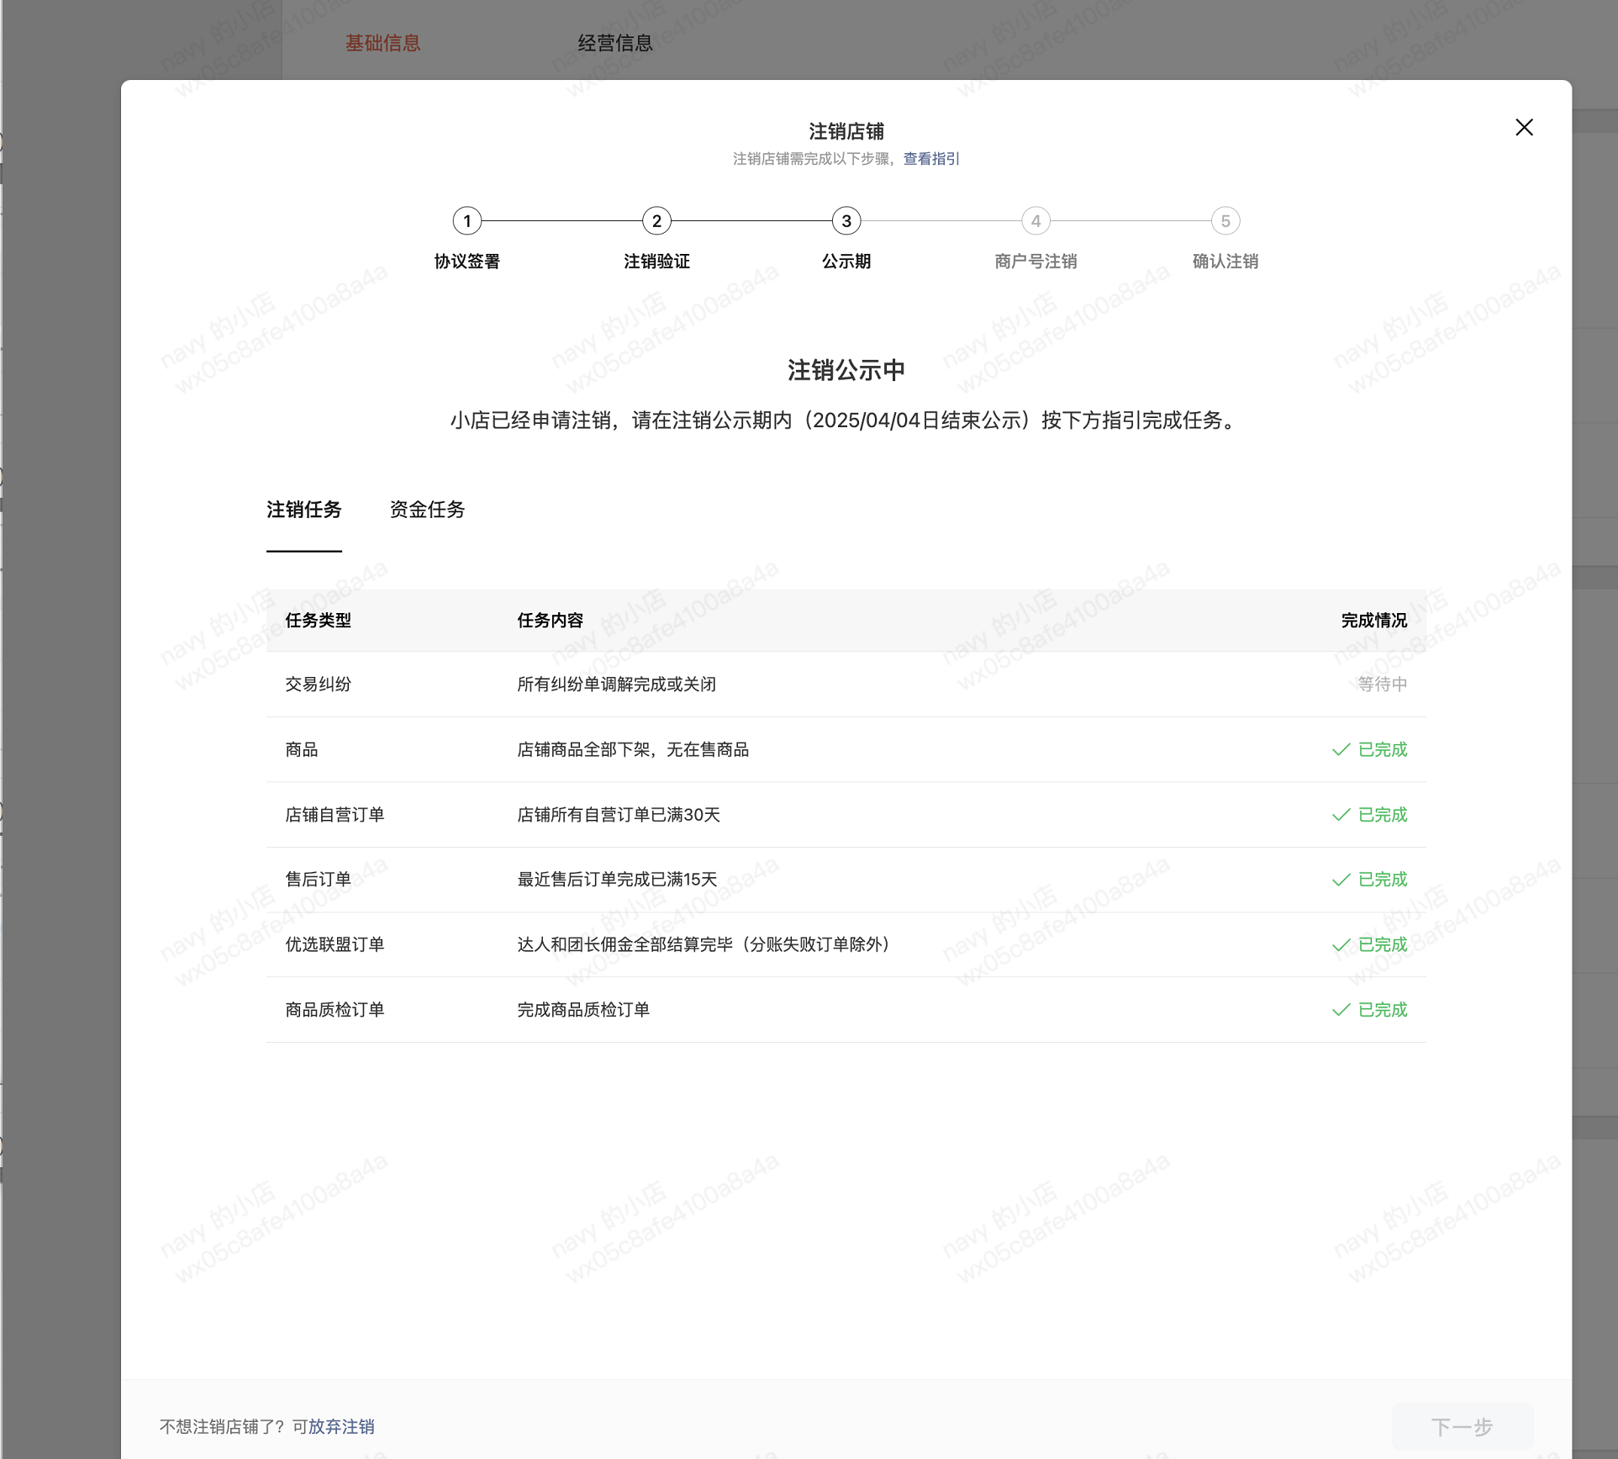Screen dimensions: 1618x1459
Task: Select step 4 circle 商户号注销
Action: 1036,221
